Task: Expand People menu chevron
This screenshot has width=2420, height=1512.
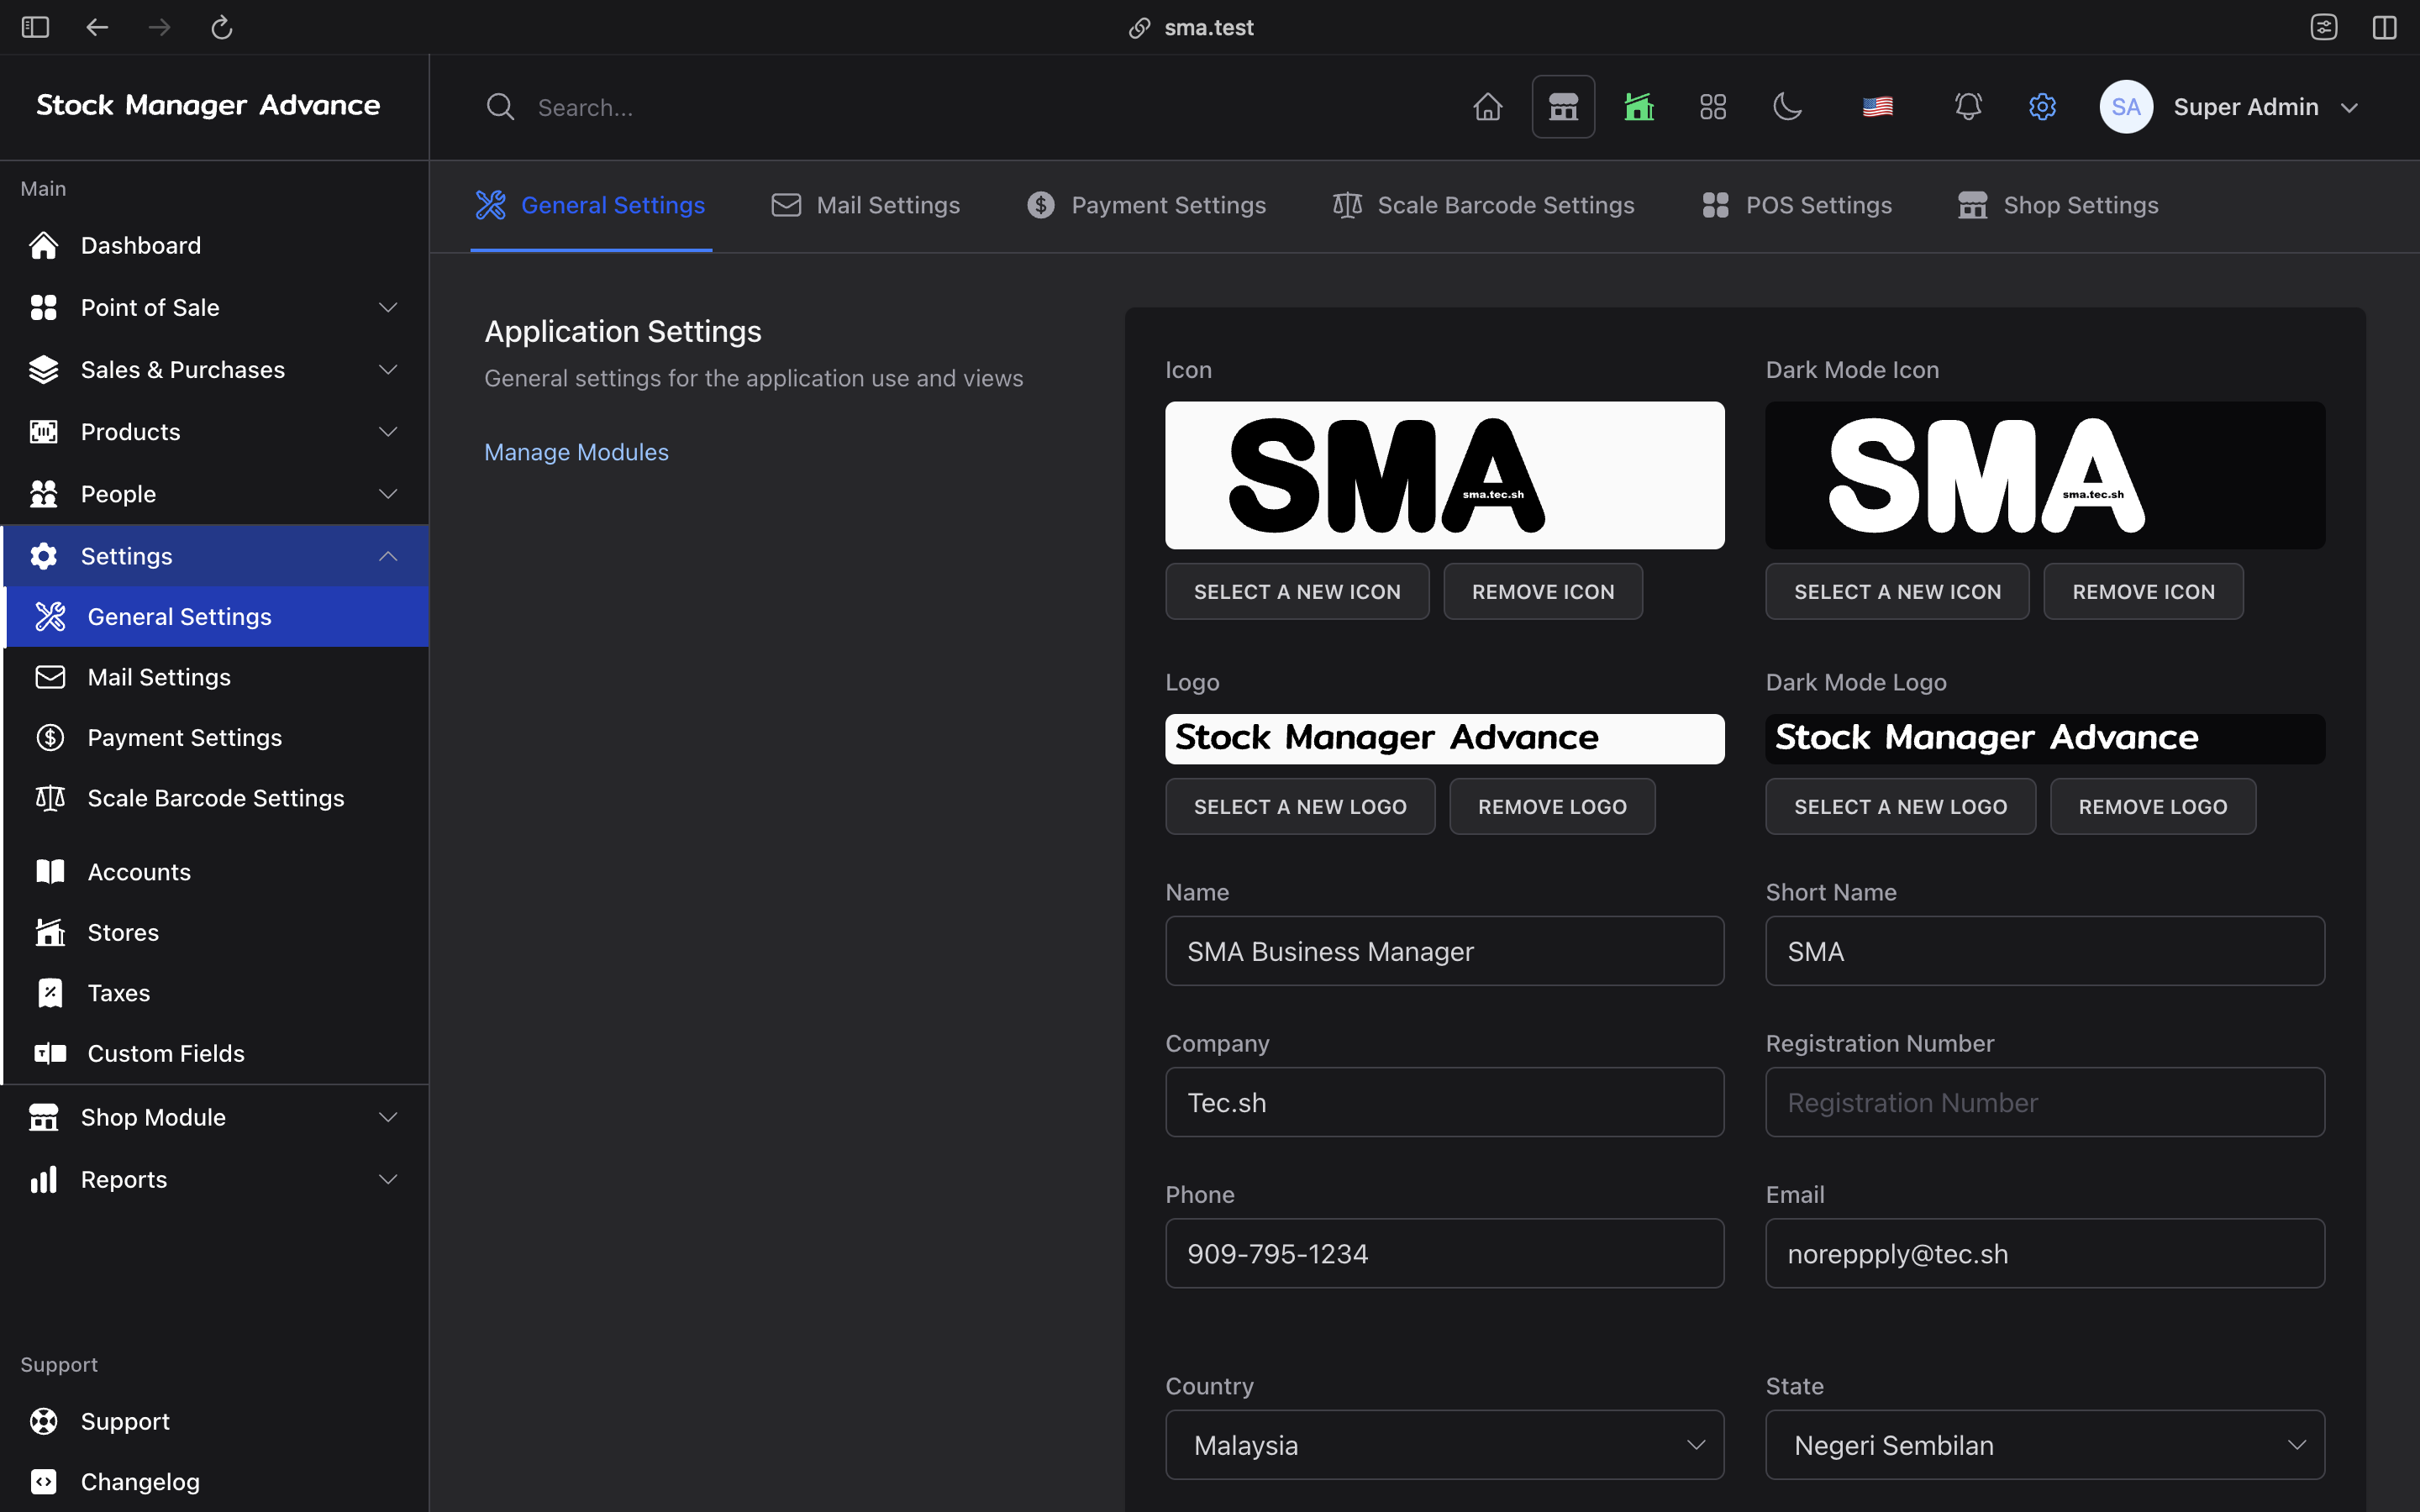Action: pos(388,494)
